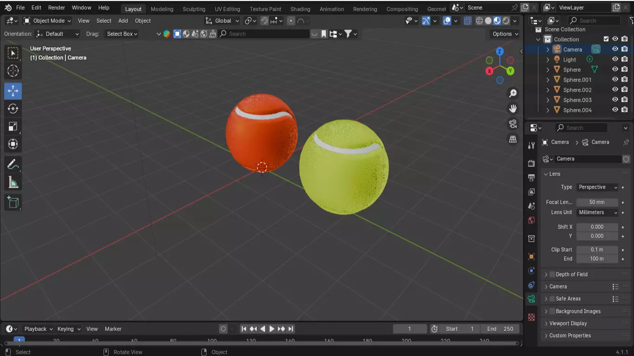Open the Playback dropdown in timeline
The height and width of the screenshot is (356, 634).
click(39, 329)
